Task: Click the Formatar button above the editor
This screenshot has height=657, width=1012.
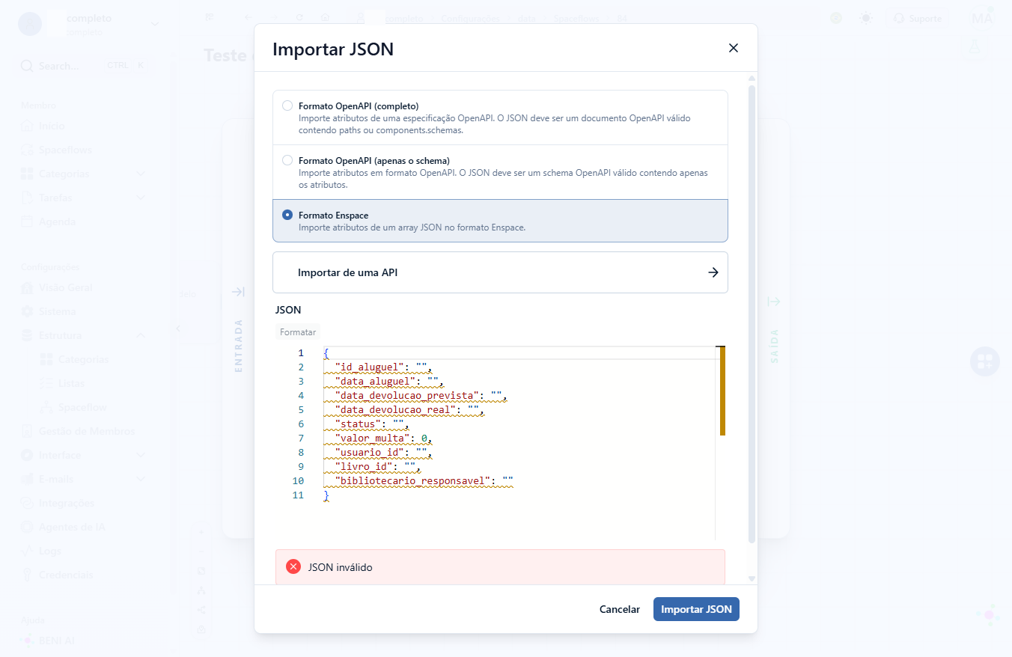Action: (298, 331)
